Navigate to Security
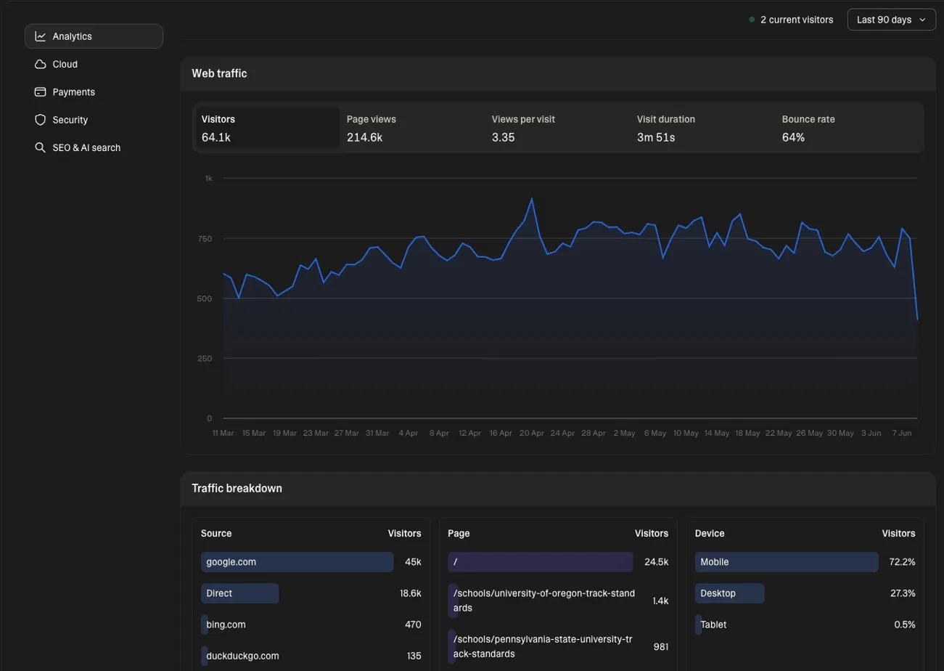Viewport: 944px width, 671px height. click(x=94, y=120)
